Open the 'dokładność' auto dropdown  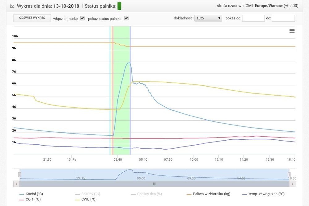pos(208,18)
